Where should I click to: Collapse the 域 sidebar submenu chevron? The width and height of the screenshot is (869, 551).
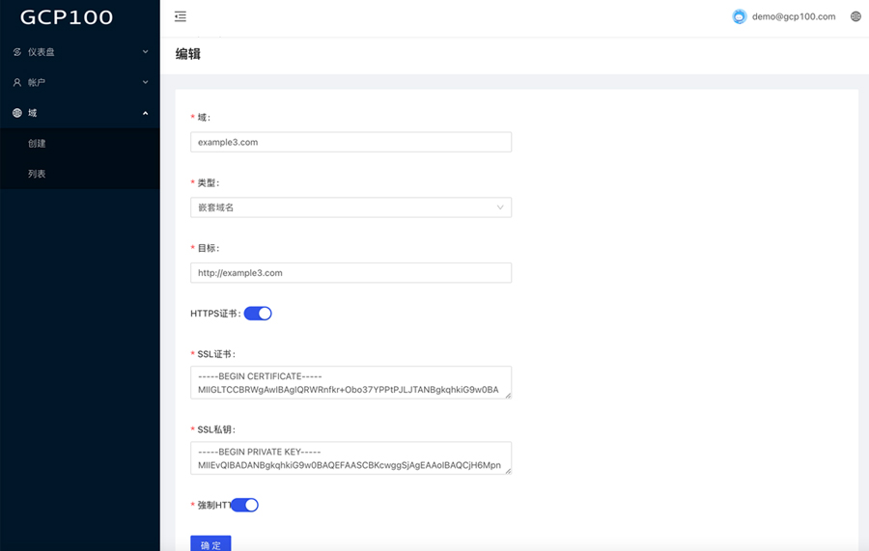click(x=146, y=113)
